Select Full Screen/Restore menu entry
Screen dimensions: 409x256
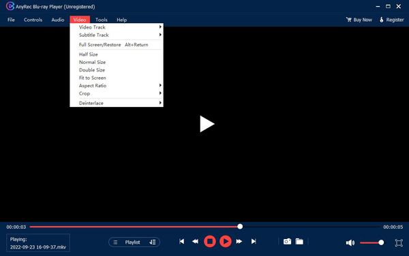click(117, 45)
